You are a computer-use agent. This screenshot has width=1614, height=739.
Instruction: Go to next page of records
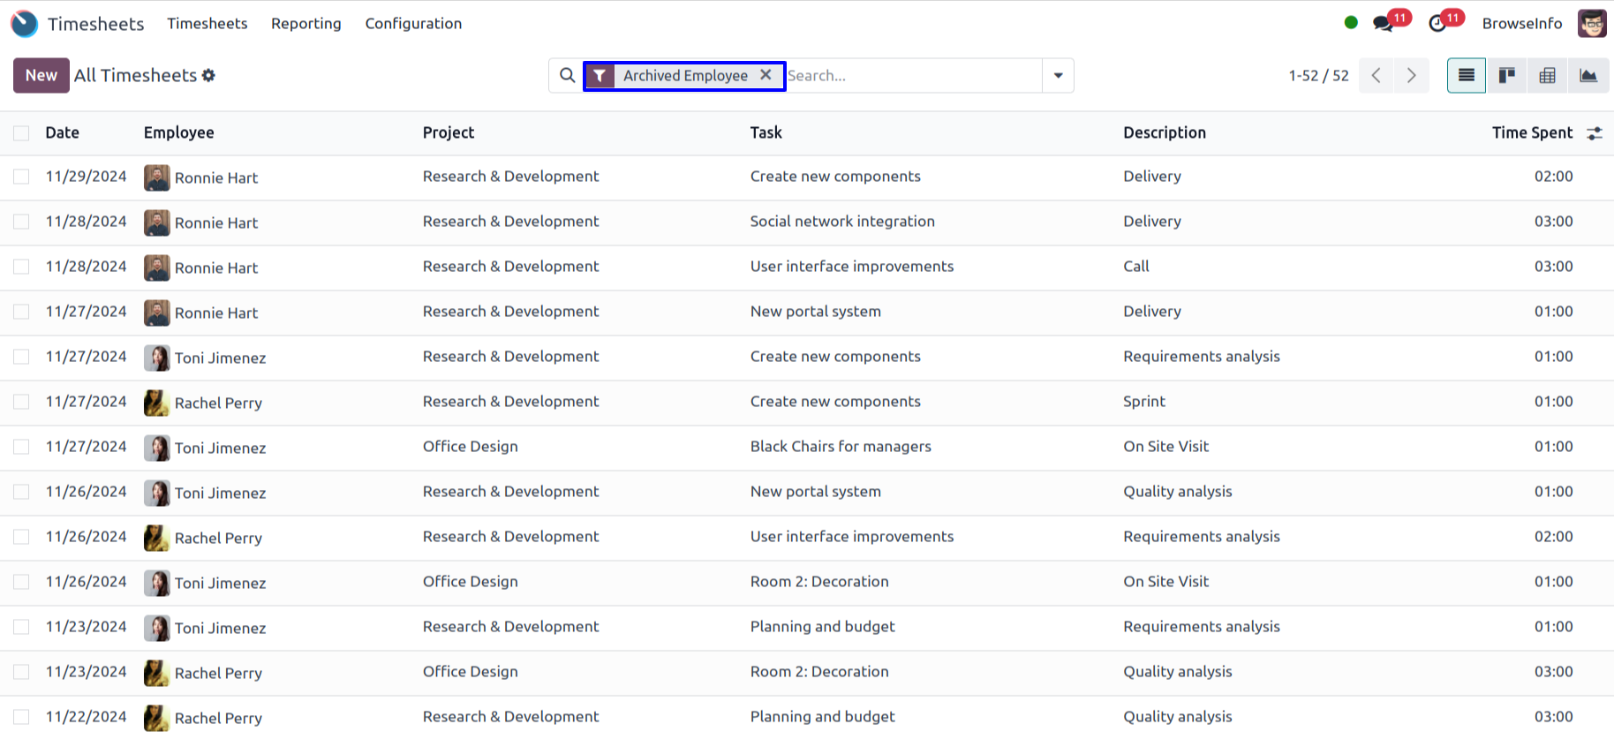(x=1411, y=76)
